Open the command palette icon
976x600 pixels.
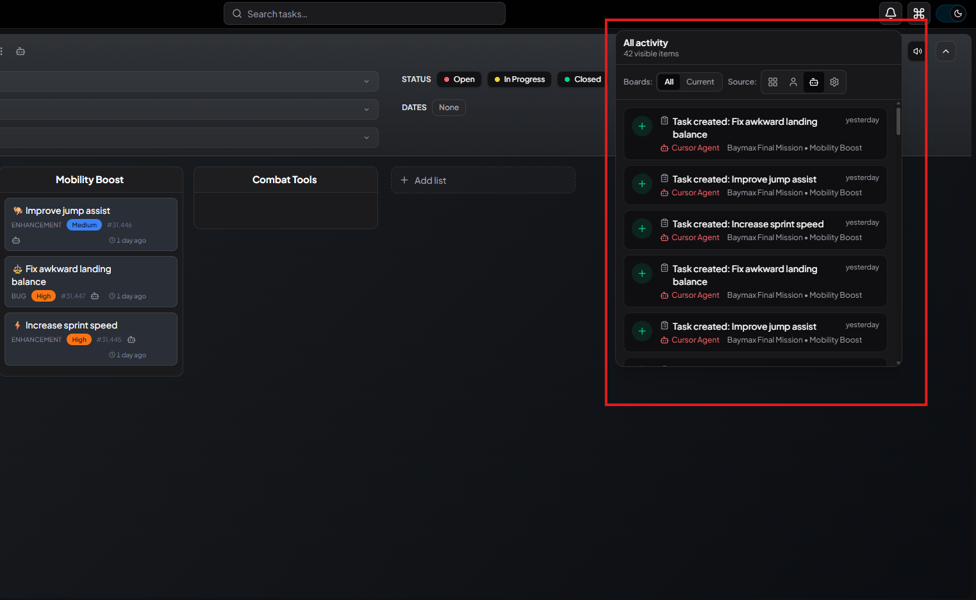[x=919, y=13]
